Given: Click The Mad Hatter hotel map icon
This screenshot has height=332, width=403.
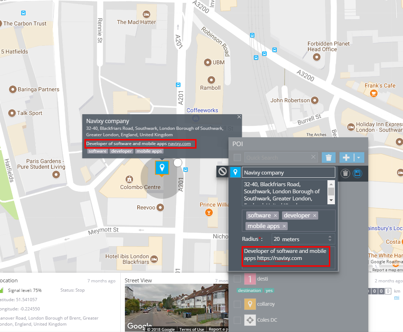Looking at the screenshot, I should (x=147, y=15).
